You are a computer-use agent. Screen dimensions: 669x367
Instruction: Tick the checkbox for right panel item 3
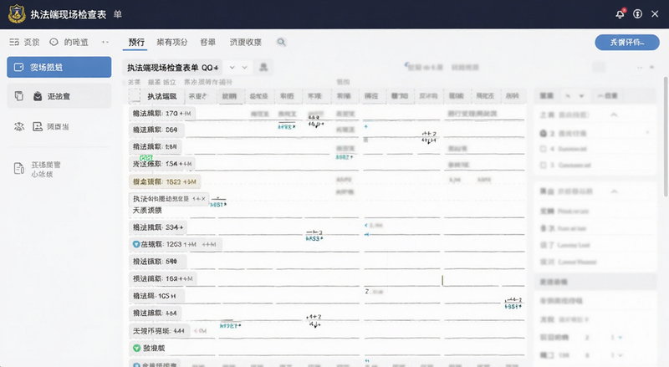pyautogui.click(x=543, y=166)
